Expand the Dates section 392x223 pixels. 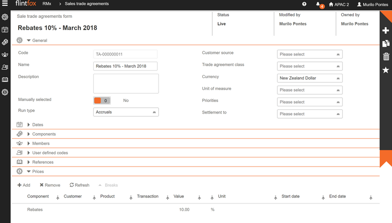(28, 125)
